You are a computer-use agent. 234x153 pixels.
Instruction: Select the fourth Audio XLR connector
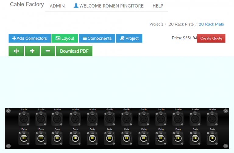click(75, 119)
